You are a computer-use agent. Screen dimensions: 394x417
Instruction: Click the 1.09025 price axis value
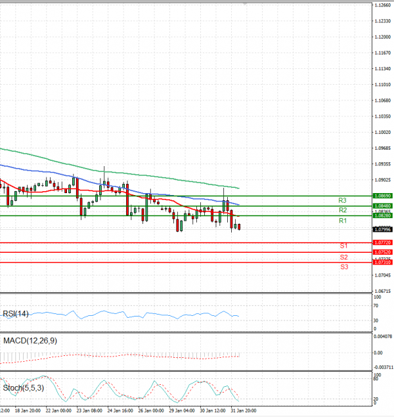tap(383, 180)
